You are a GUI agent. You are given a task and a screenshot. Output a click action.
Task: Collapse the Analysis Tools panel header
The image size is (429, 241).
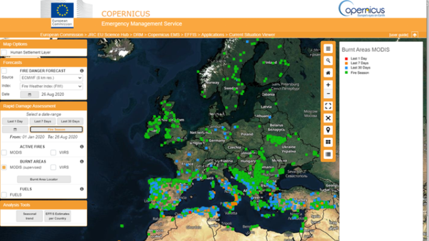[43, 205]
